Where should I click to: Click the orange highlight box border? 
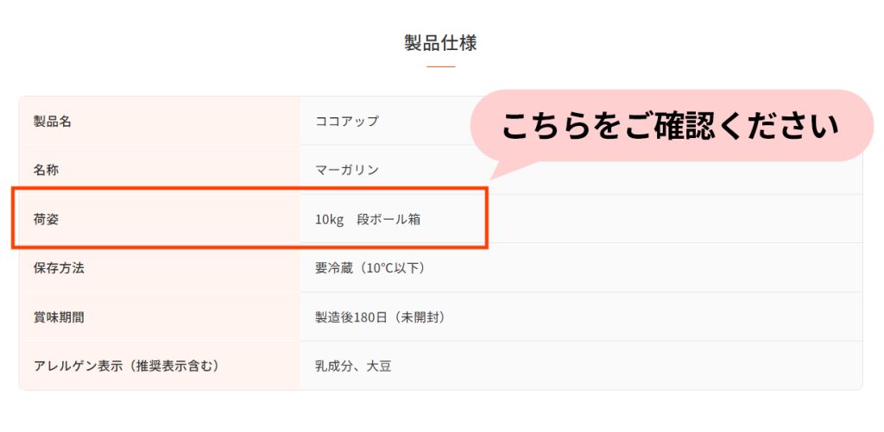click(x=249, y=189)
